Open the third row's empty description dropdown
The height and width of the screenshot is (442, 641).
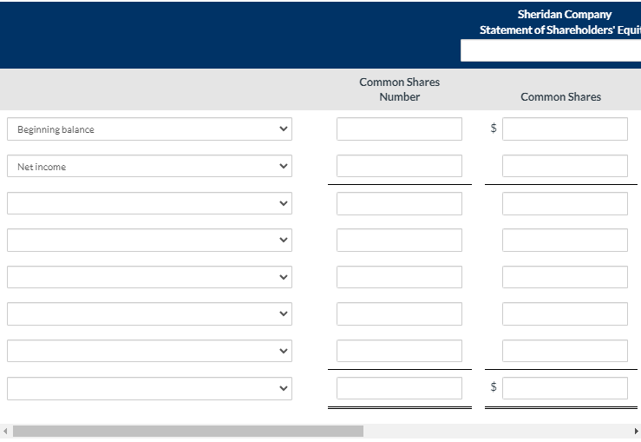149,203
